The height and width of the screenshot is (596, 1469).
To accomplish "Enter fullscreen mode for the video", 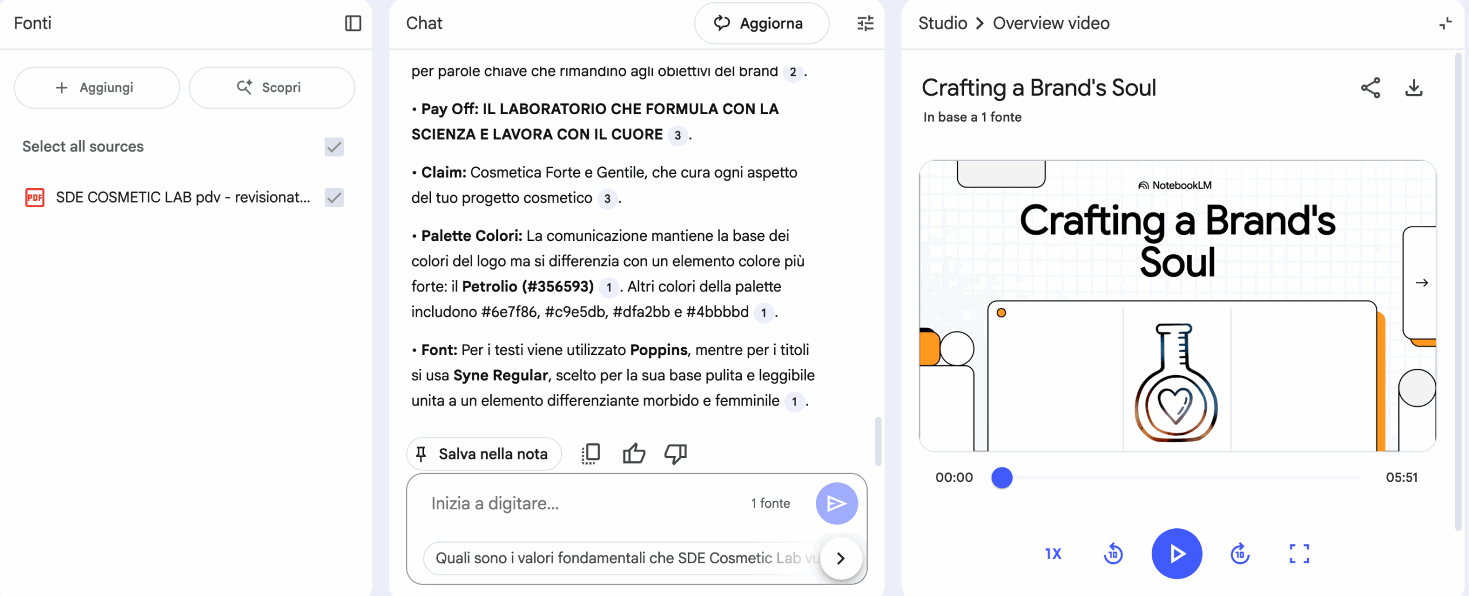I will (1300, 554).
